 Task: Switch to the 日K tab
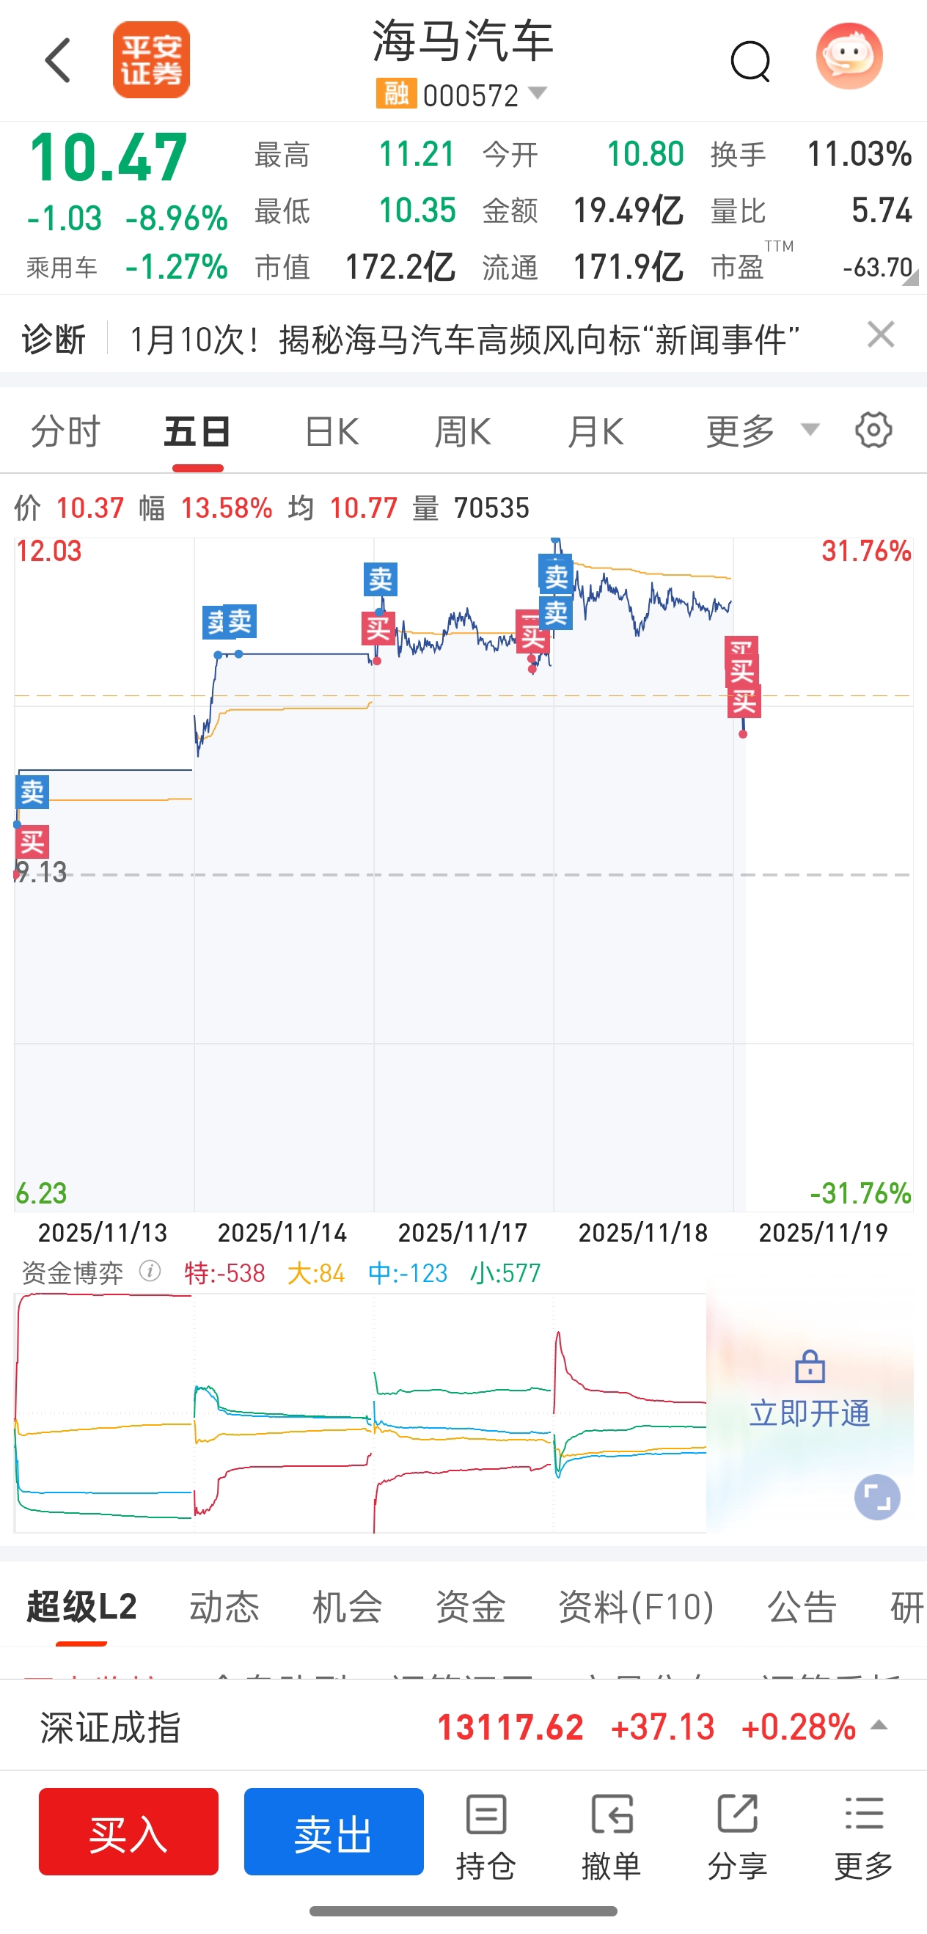click(x=331, y=432)
